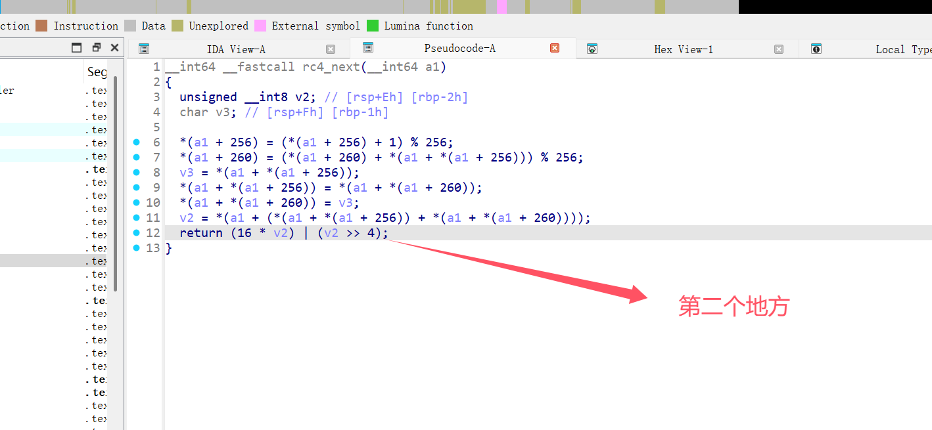This screenshot has width=932, height=430.
Task: Switch to the Hex View-1 tab
Action: [x=684, y=49]
